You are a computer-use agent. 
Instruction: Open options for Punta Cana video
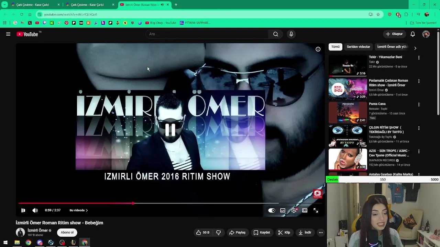(x=419, y=105)
